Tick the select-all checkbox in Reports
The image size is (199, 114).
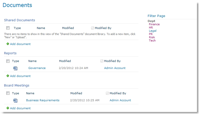[8, 61]
